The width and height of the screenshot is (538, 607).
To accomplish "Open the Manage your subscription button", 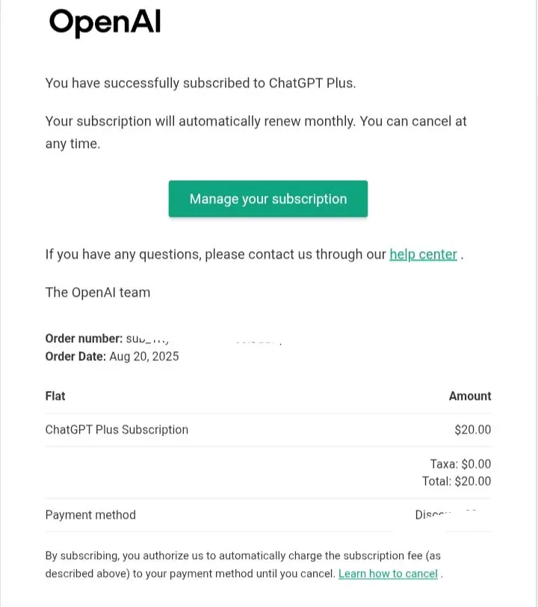I will point(268,199).
